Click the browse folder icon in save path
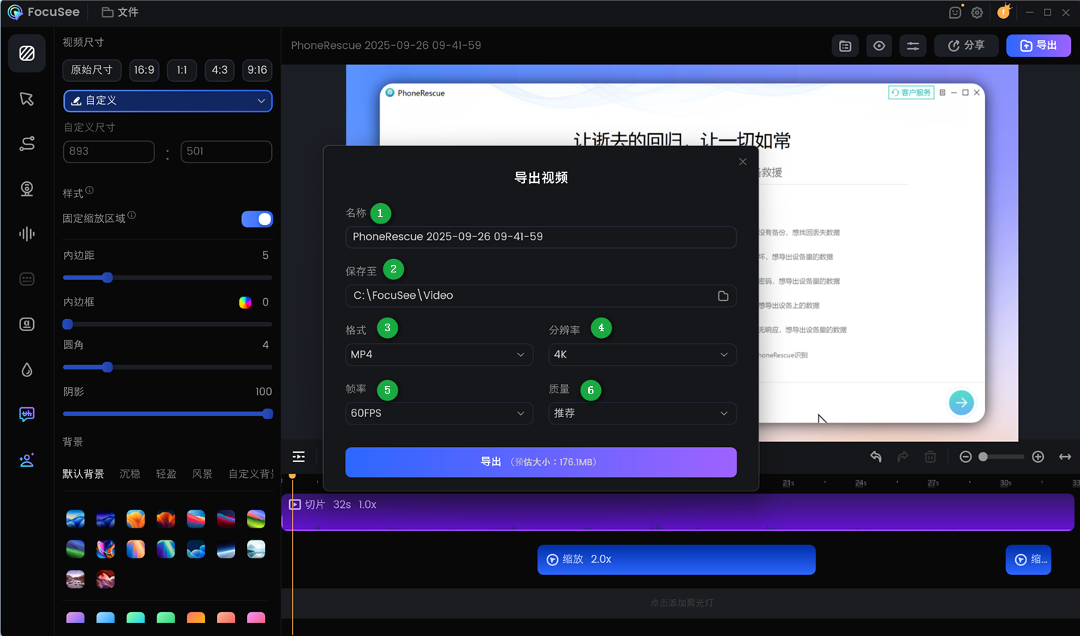Viewport: 1080px width, 636px height. pos(723,296)
